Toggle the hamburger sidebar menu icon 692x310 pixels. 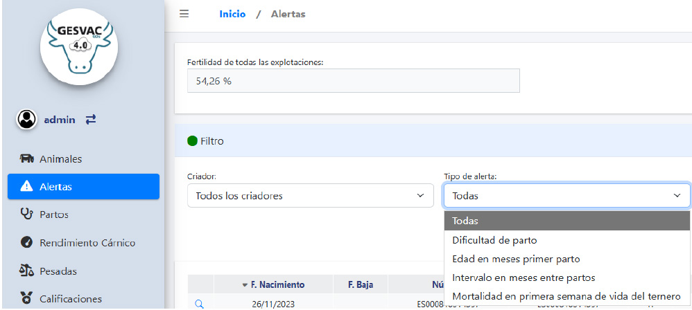point(184,14)
